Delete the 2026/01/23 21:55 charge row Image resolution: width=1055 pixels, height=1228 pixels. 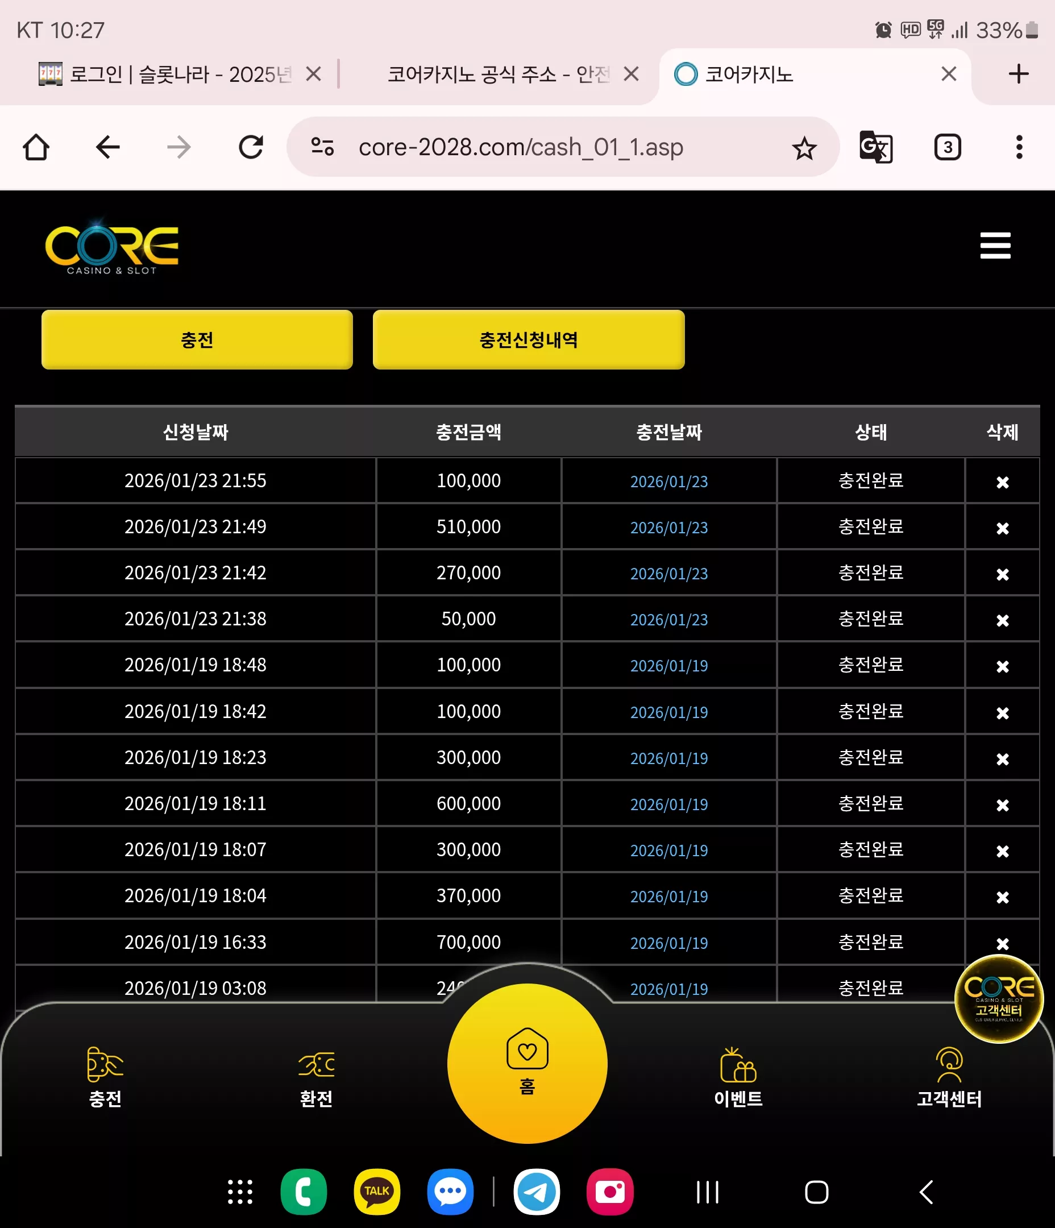click(1002, 482)
